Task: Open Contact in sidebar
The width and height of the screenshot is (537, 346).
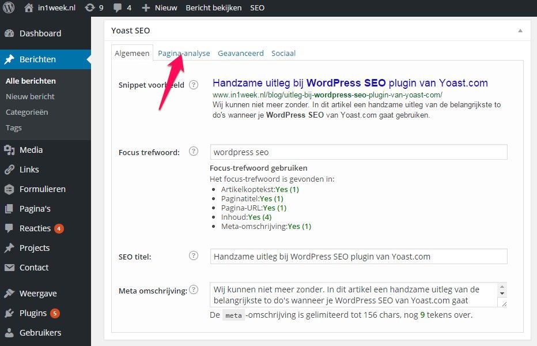Action: [34, 268]
